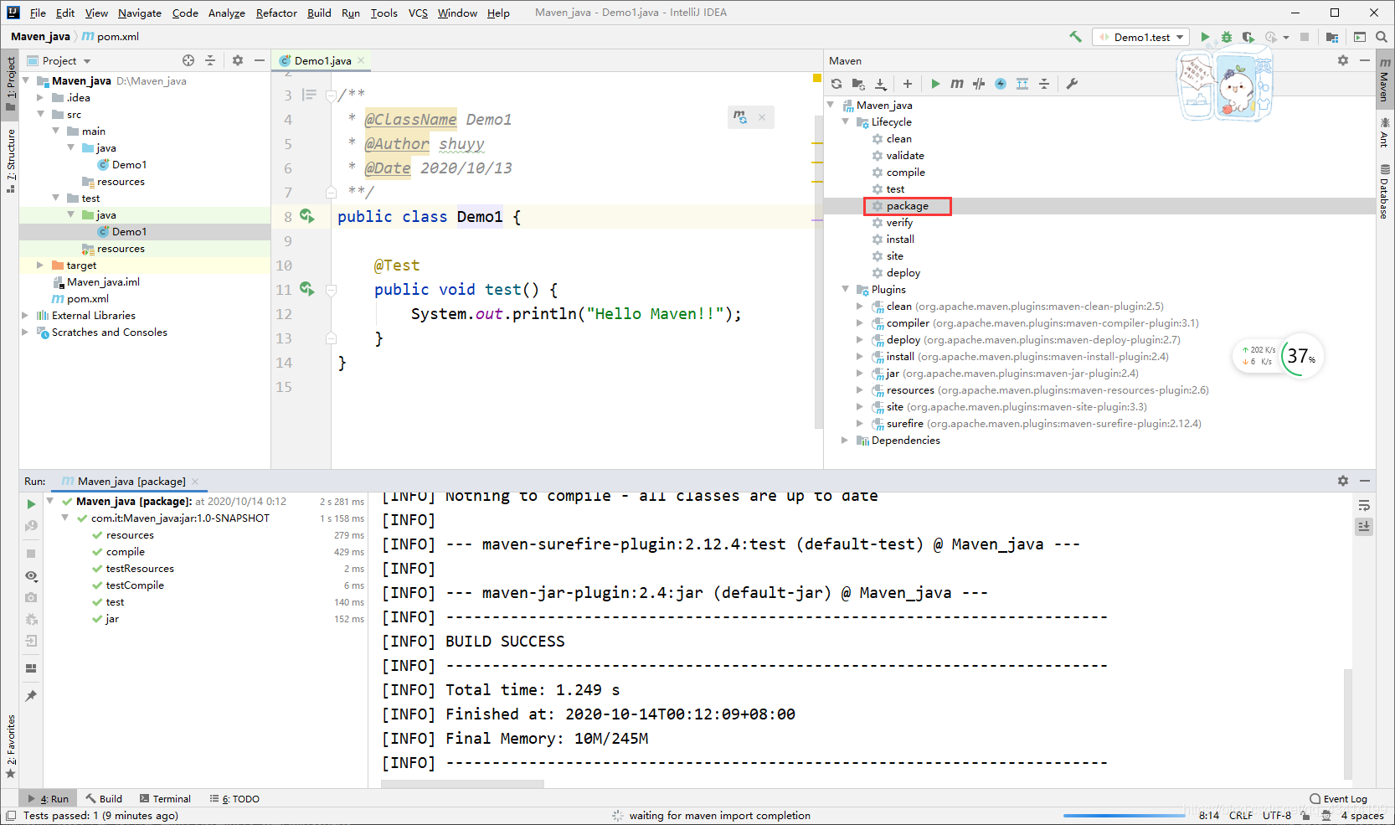This screenshot has height=825, width=1395.
Task: Change CRLF line separator in status bar
Action: 1241,815
